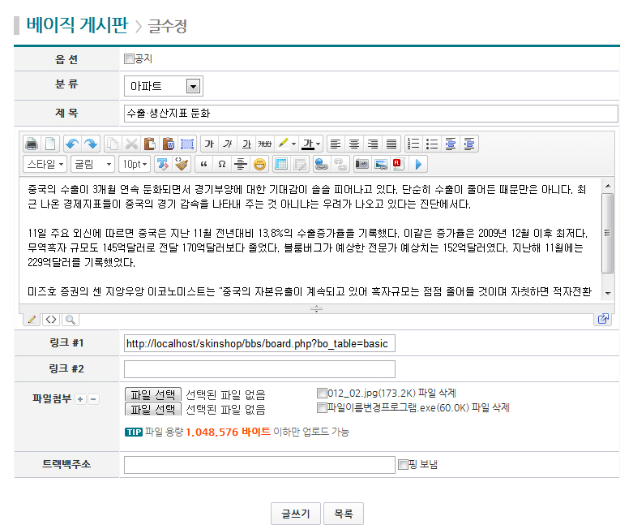Click the 목록 list button
Screen dimensions: 633x525
pyautogui.click(x=344, y=514)
